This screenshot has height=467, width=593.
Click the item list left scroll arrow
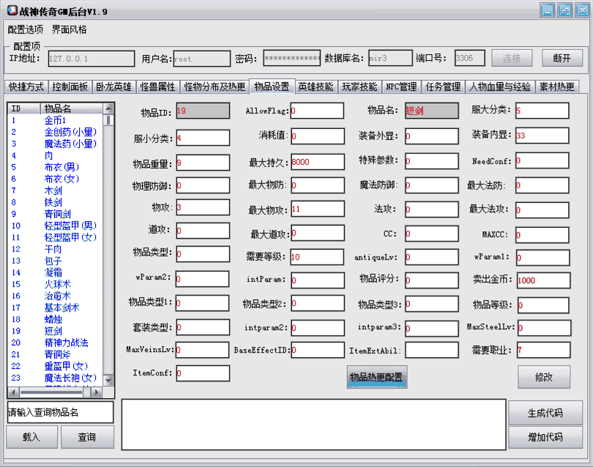[x=13, y=392]
